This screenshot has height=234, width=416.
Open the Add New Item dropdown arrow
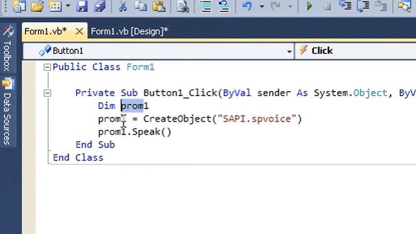pos(68,6)
